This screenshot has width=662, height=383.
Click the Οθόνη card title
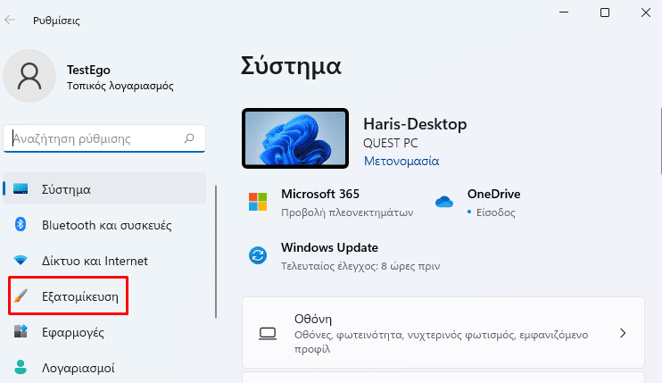tap(313, 319)
